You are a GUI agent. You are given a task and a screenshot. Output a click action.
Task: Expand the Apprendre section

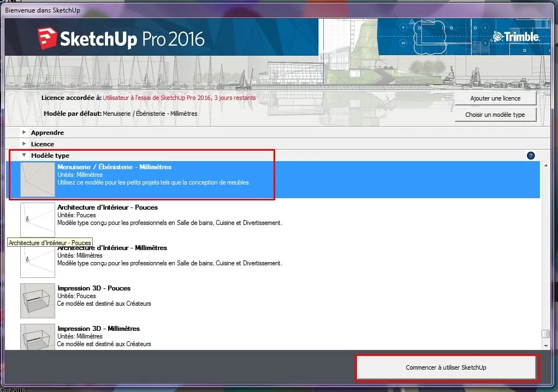click(24, 132)
